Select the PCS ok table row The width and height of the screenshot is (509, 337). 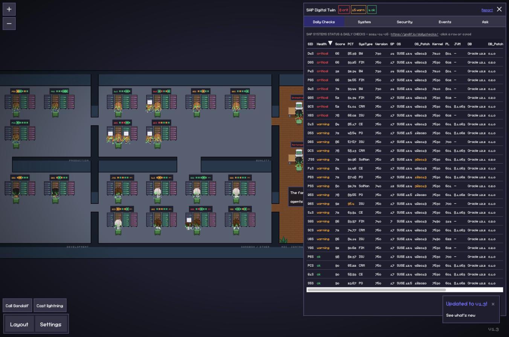405,266
